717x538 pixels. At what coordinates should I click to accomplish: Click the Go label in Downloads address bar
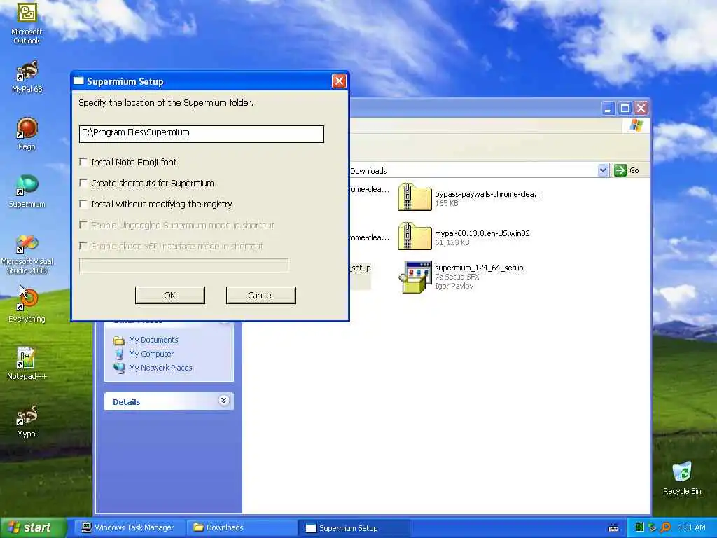[x=634, y=170]
